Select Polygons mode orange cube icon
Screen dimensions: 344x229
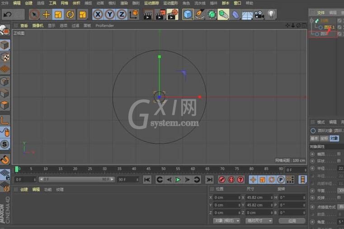point(5,105)
